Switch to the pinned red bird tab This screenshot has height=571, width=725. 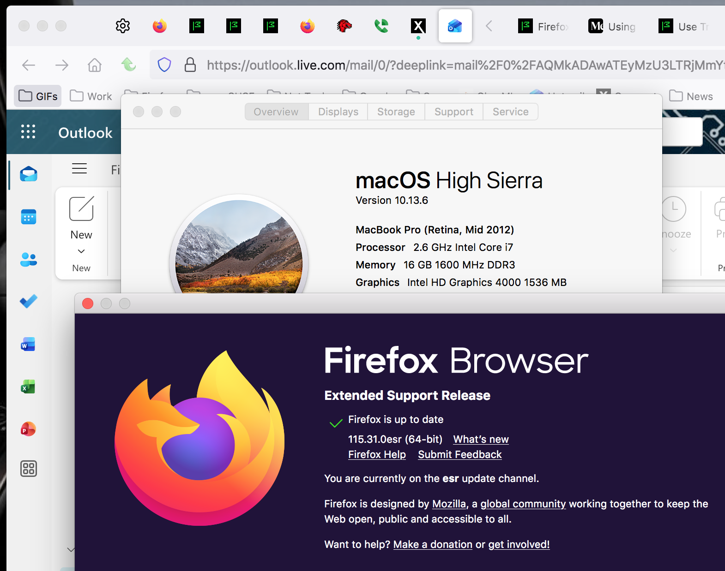(x=344, y=26)
